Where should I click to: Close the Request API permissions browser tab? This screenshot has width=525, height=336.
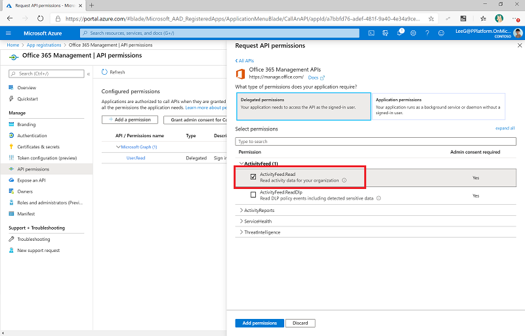point(80,6)
